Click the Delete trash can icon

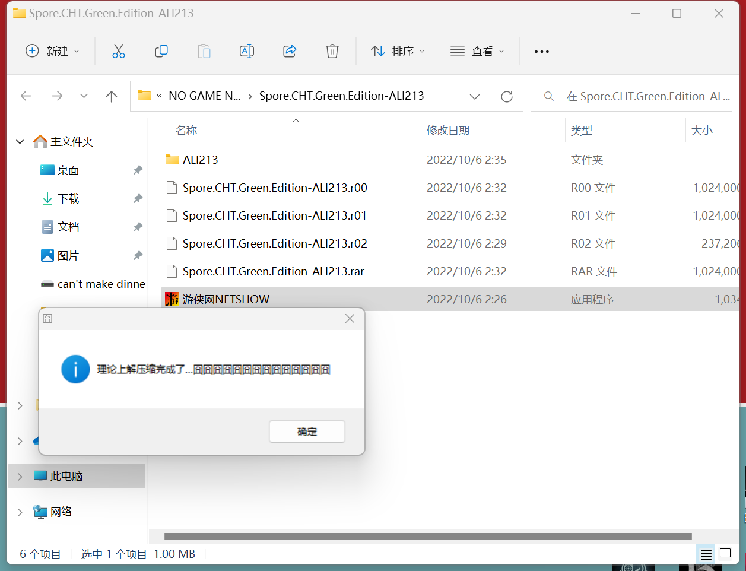point(332,52)
